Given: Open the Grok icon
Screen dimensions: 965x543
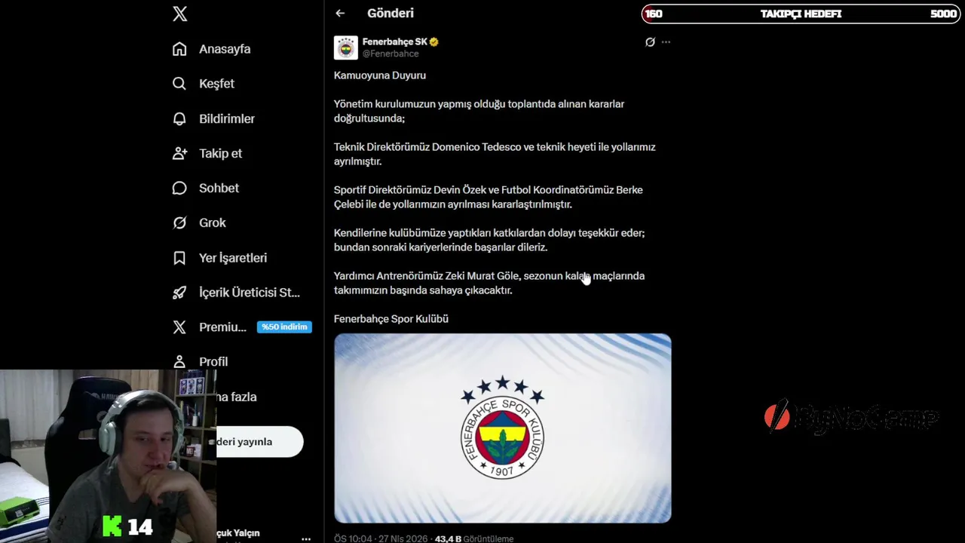Looking at the screenshot, I should [179, 222].
